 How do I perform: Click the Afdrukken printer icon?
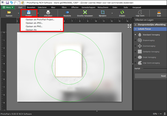point(48,12)
